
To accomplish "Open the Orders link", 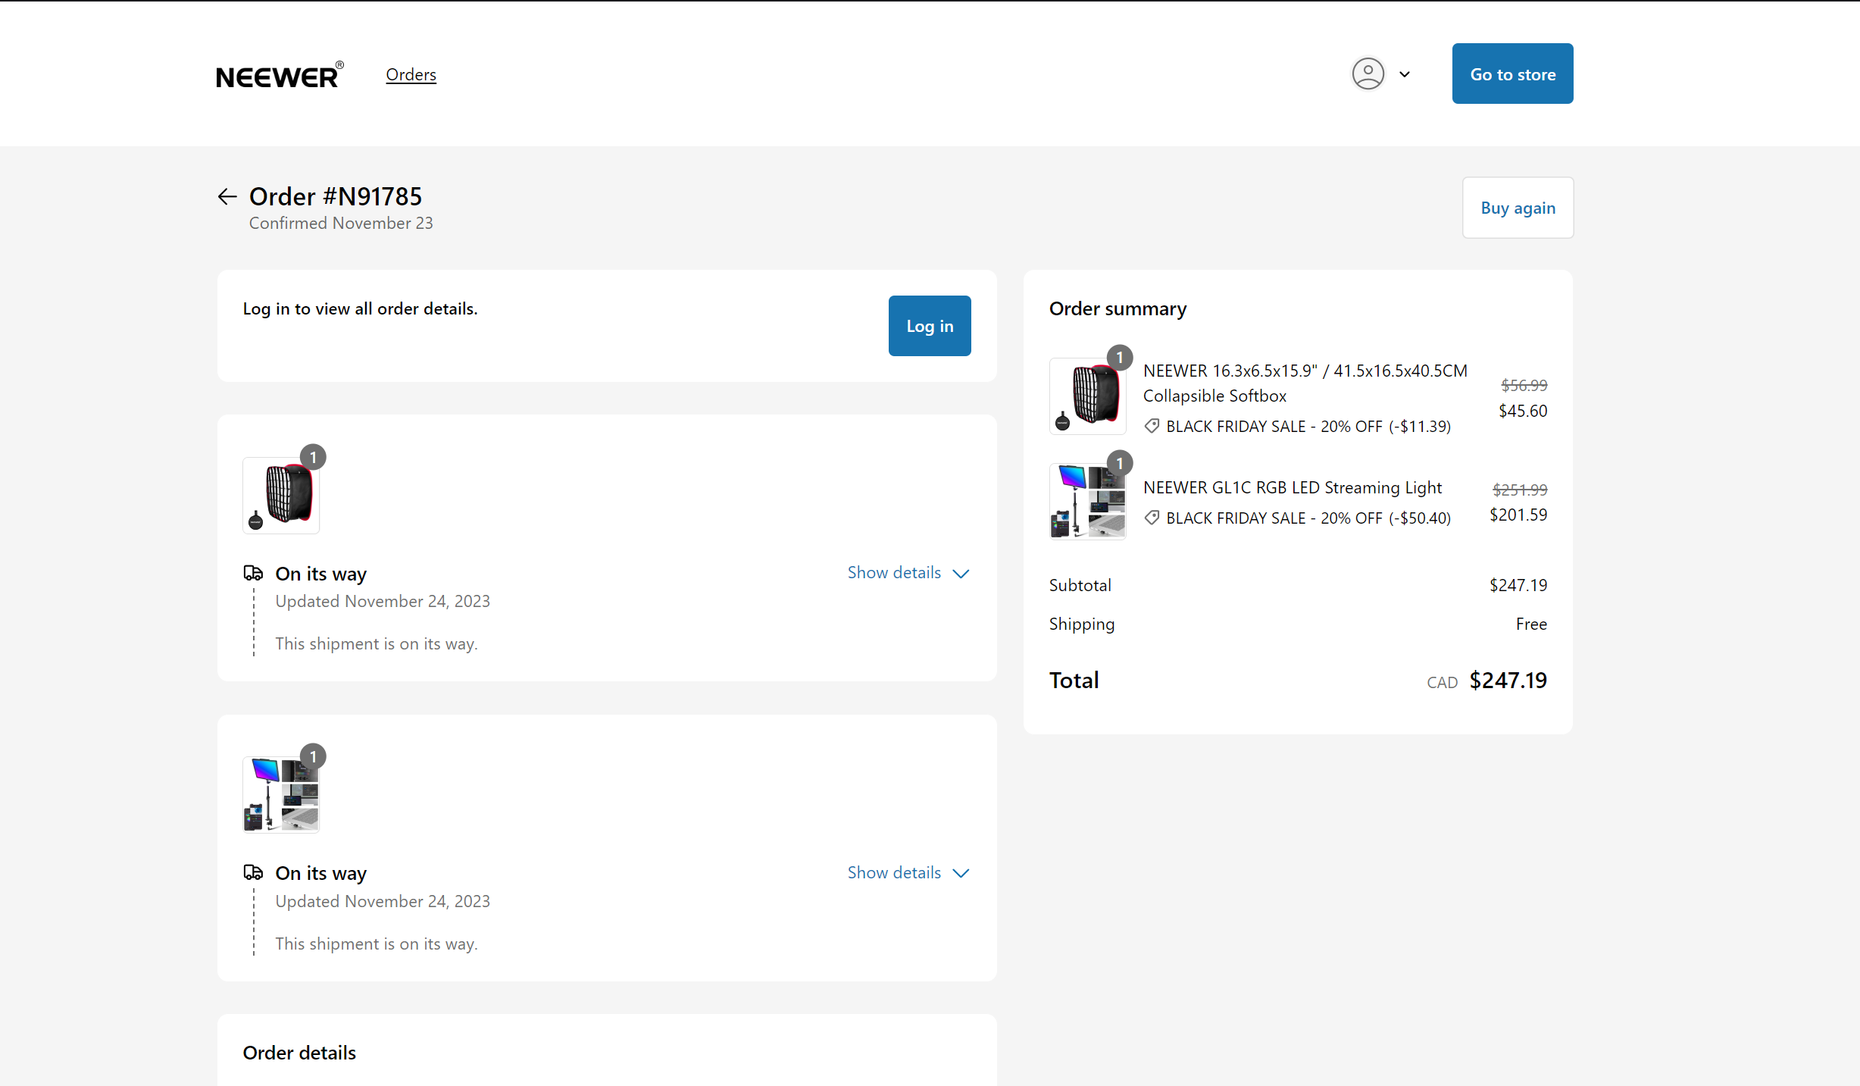I will [411, 74].
